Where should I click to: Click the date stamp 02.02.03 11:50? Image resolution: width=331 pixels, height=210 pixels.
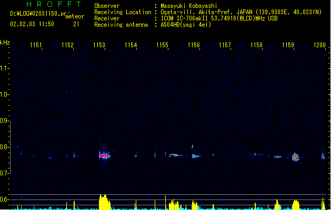tap(32, 24)
